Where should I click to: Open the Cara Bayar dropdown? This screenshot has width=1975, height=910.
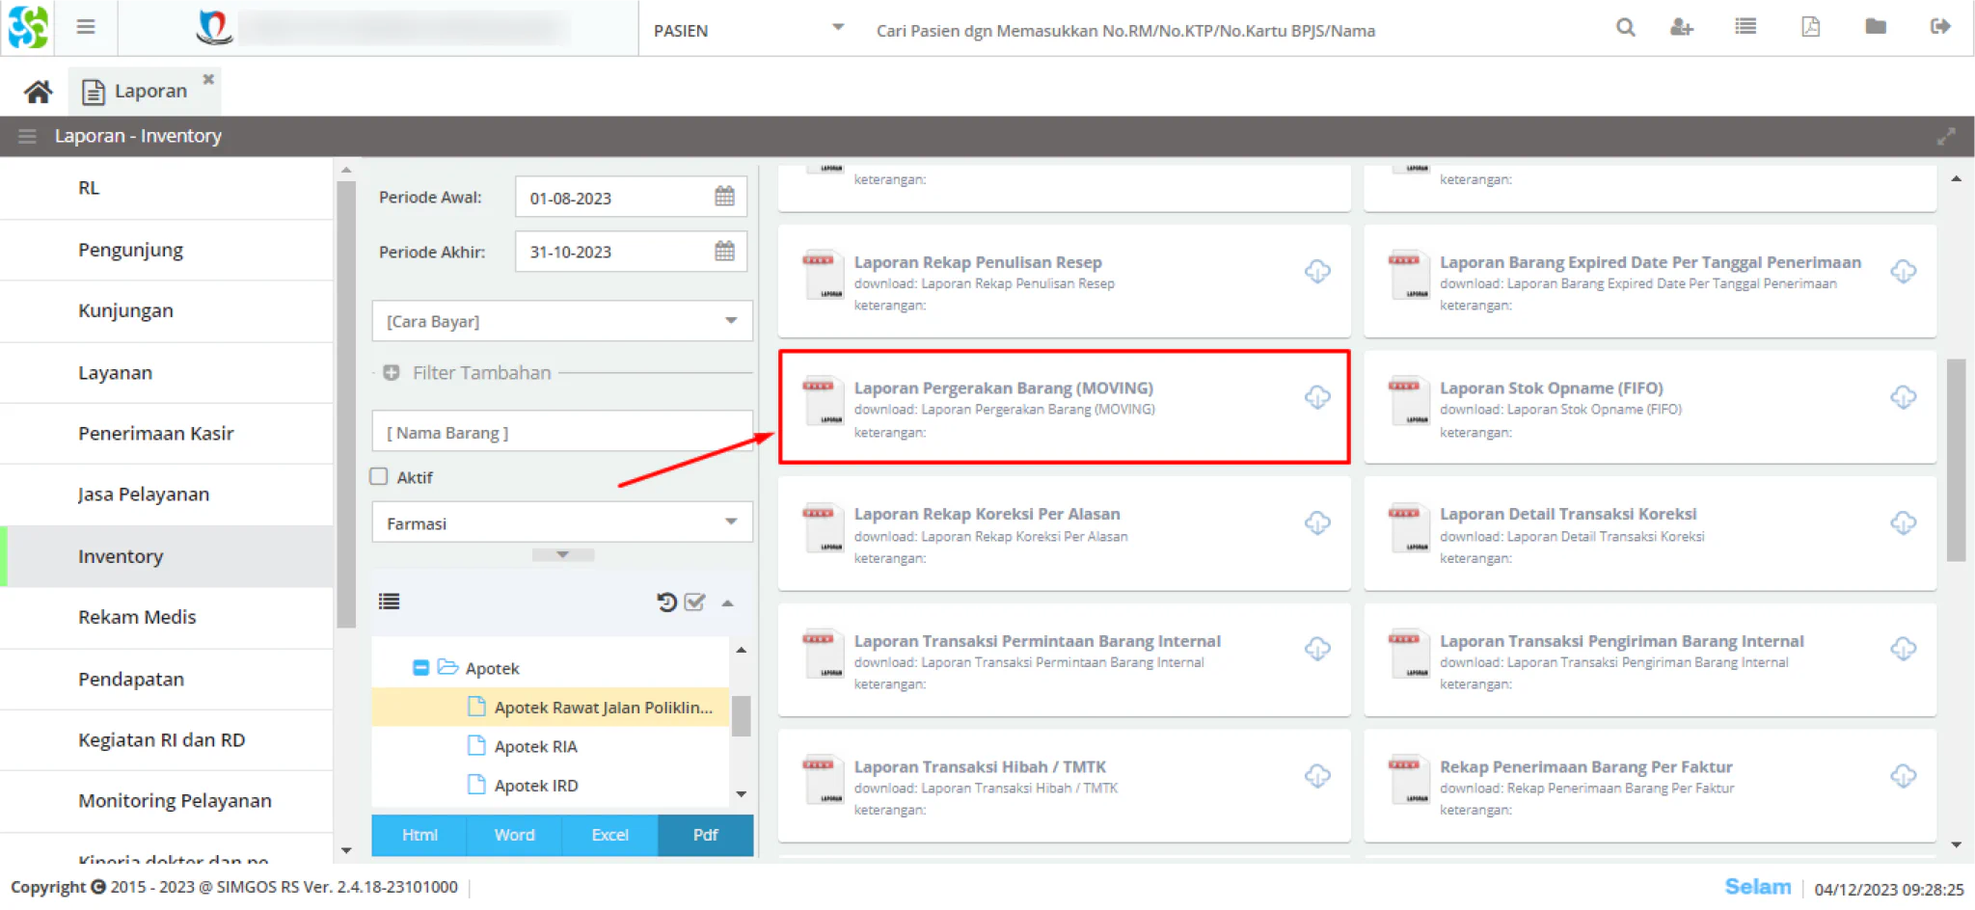click(x=562, y=321)
